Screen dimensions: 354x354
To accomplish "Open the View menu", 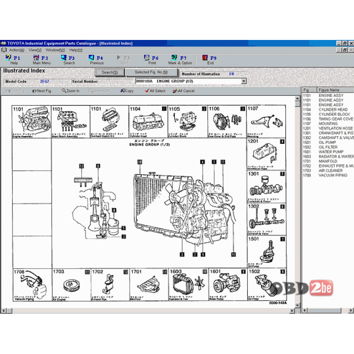I will 35,50.
